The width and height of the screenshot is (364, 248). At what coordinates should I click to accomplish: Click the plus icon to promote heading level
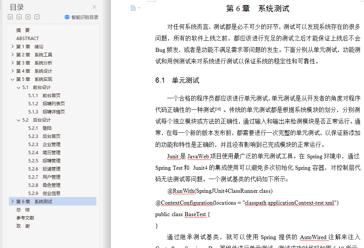tap(28, 17)
